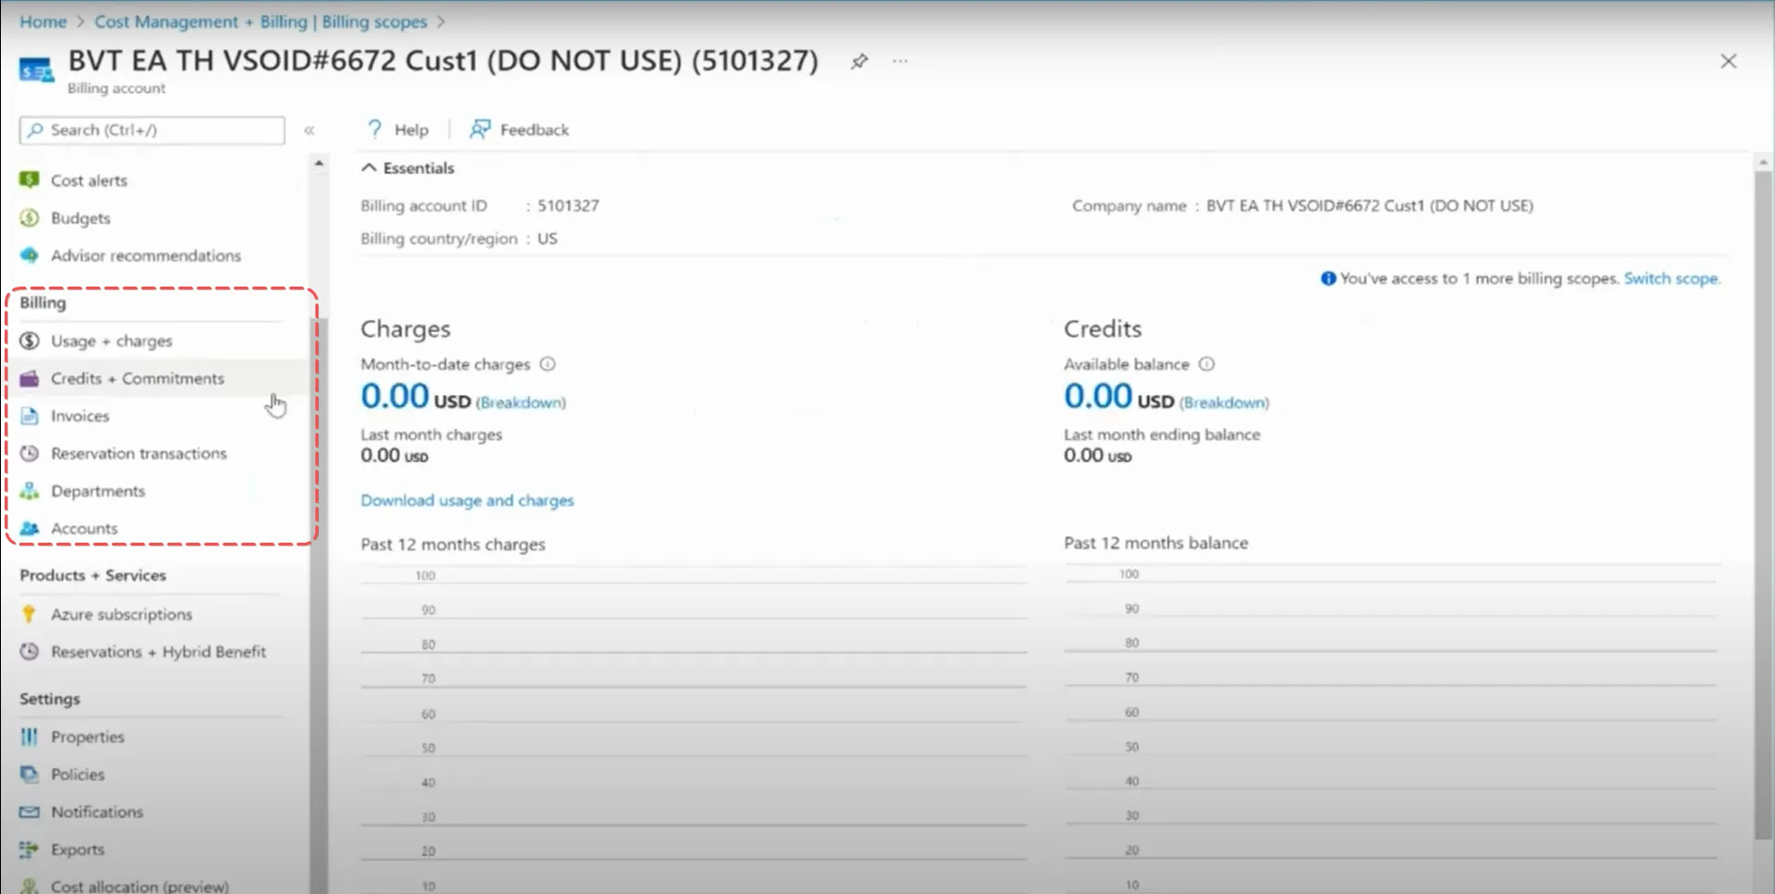
Task: Click info icon beside Available balance
Action: [1206, 364]
